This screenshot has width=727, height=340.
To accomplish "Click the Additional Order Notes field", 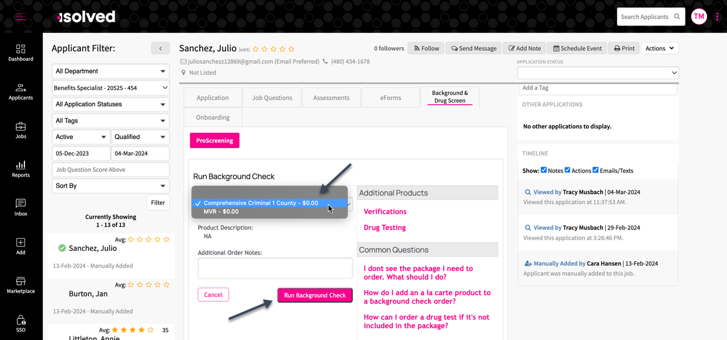I will (275, 268).
